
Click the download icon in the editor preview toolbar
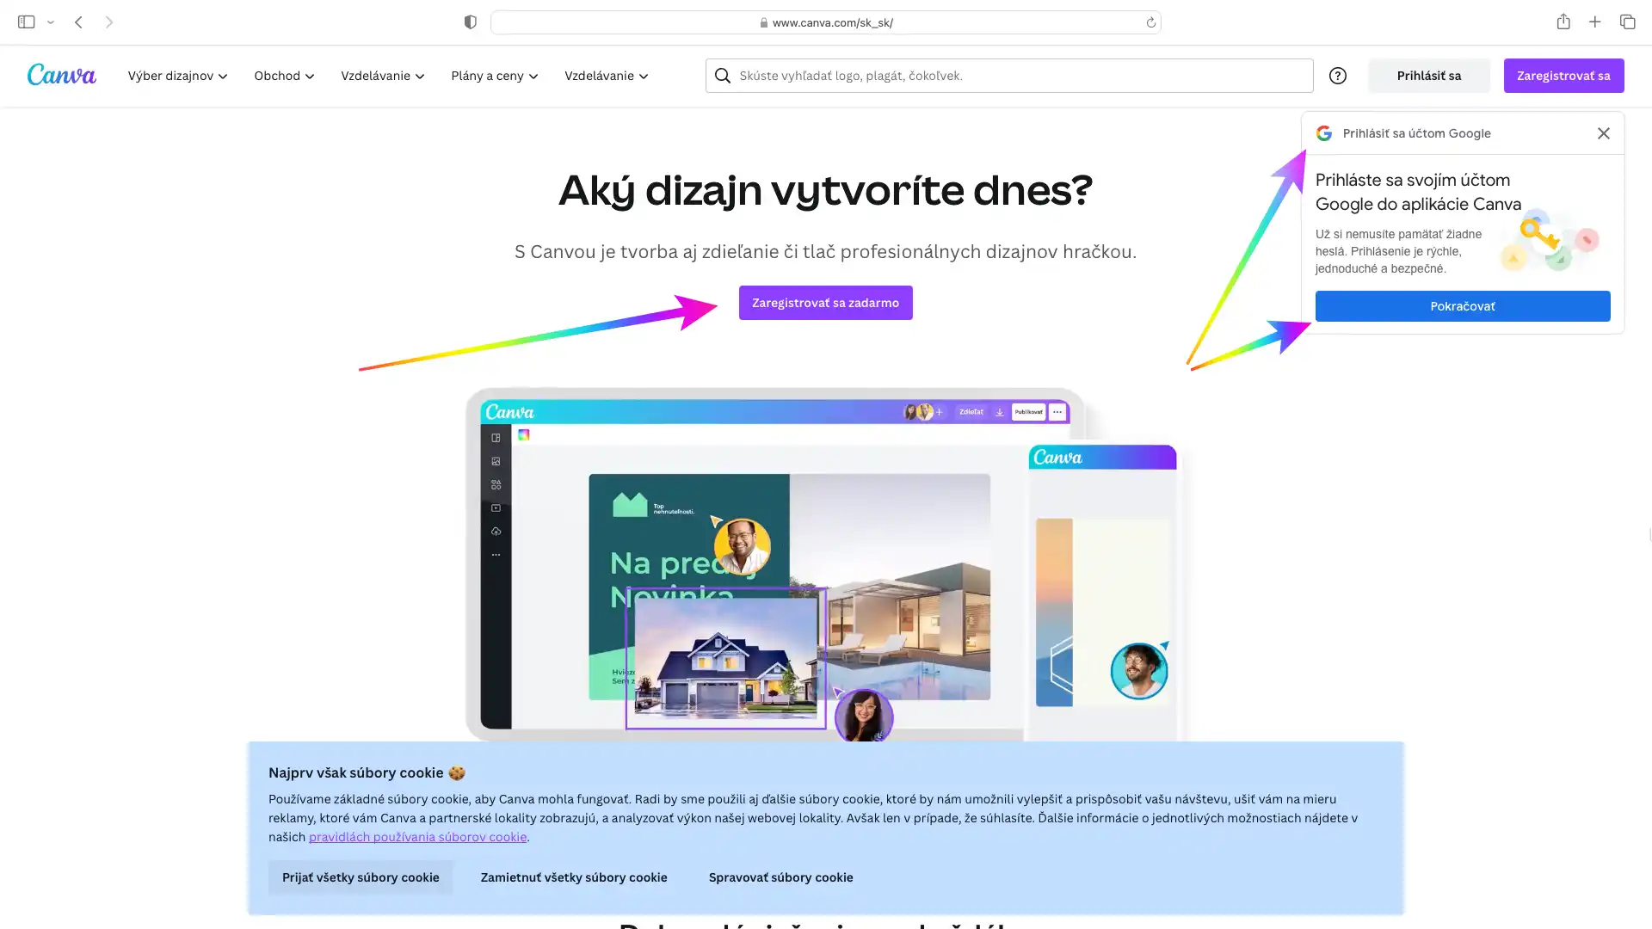coord(999,412)
